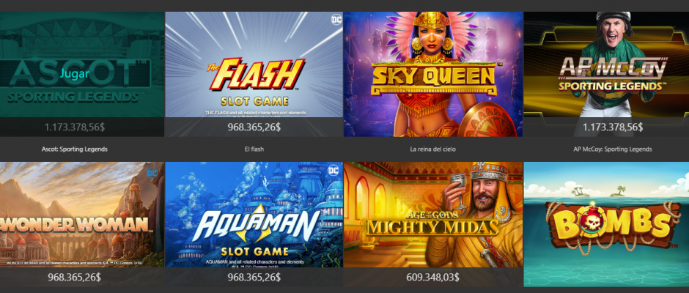Click AP McCoy jackpot amount 1.173.378,56$
Screen dimensions: 689x293
tap(613, 127)
